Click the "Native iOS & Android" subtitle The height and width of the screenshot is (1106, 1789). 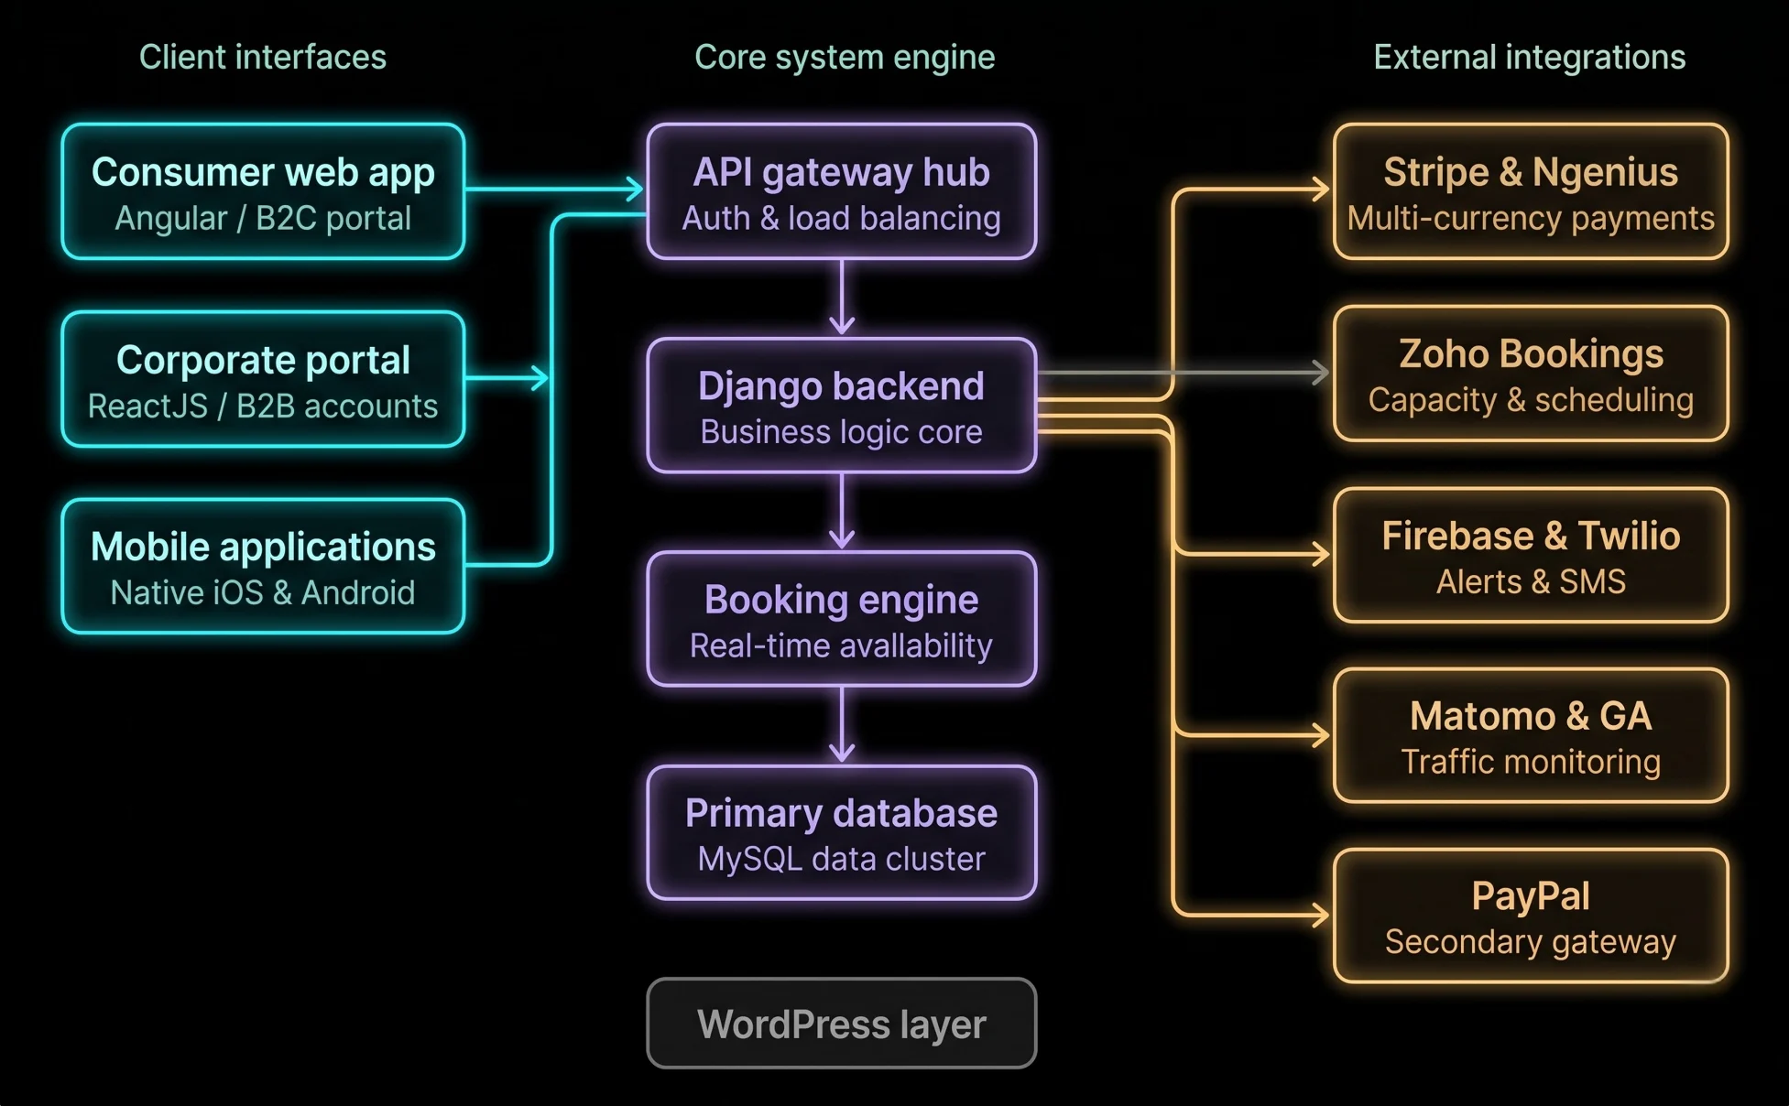pyautogui.click(x=263, y=593)
